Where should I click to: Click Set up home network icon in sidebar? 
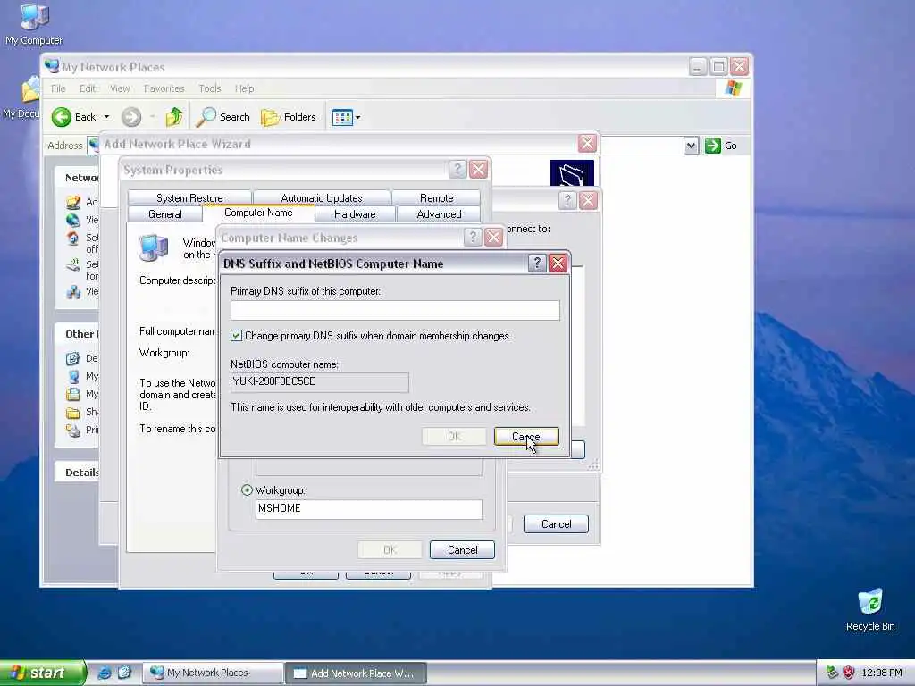(x=73, y=238)
